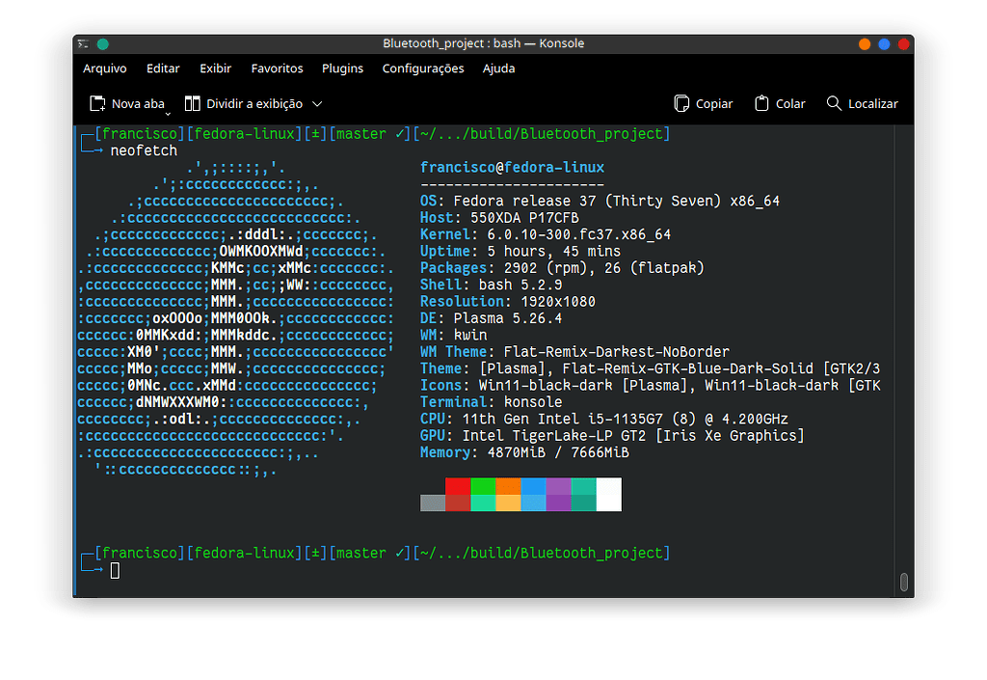This screenshot has width=987, height=680.
Task: Open the Editar menu
Action: coord(163,68)
